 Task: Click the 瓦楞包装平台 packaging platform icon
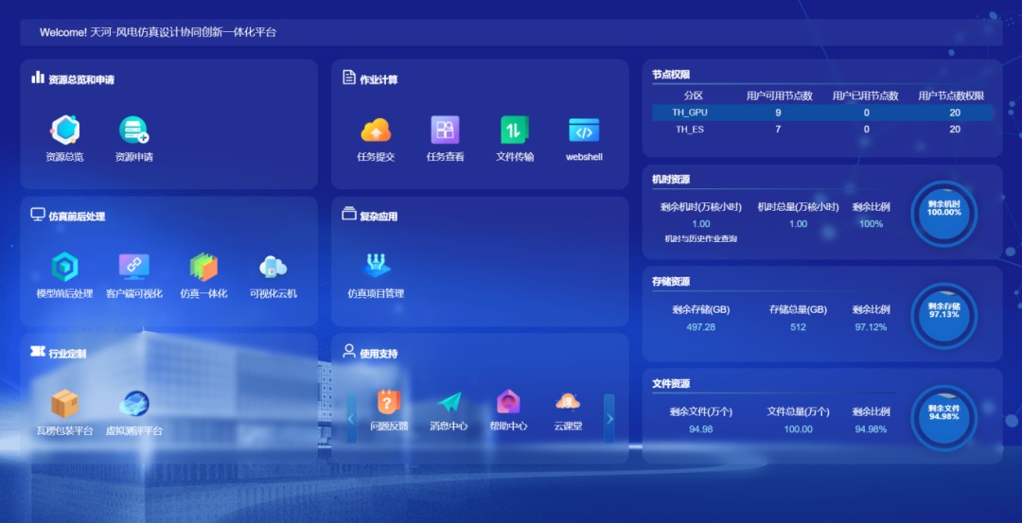pos(64,405)
